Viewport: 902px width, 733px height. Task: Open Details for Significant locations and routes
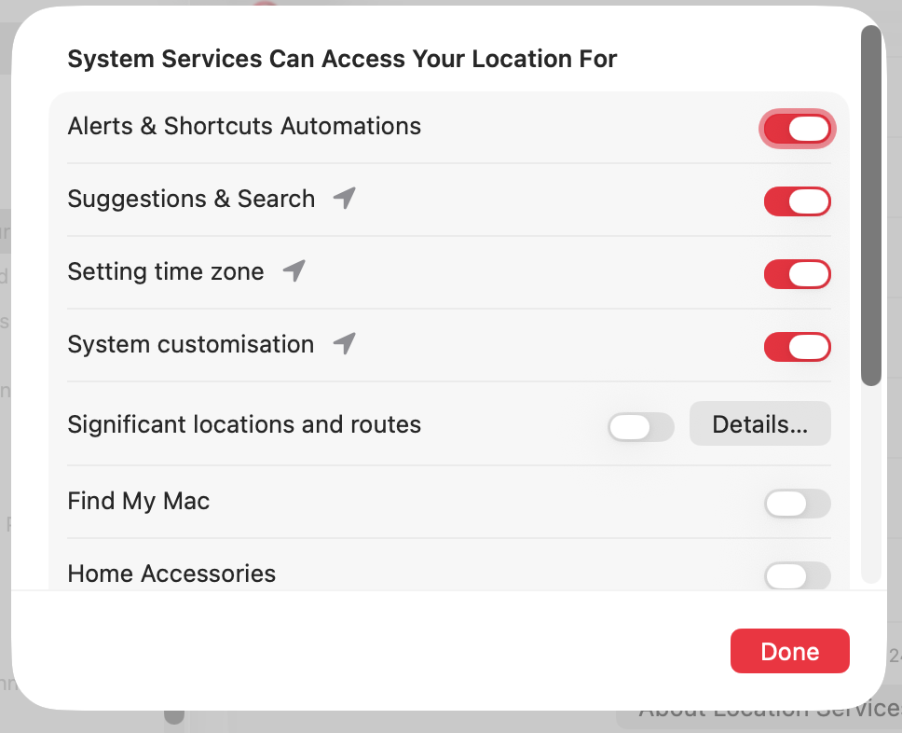(759, 423)
